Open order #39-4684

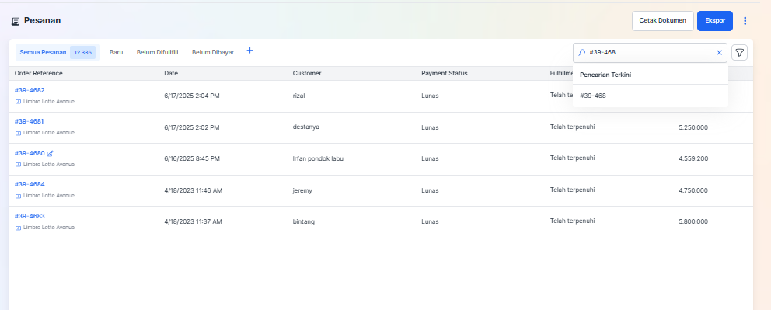[30, 184]
